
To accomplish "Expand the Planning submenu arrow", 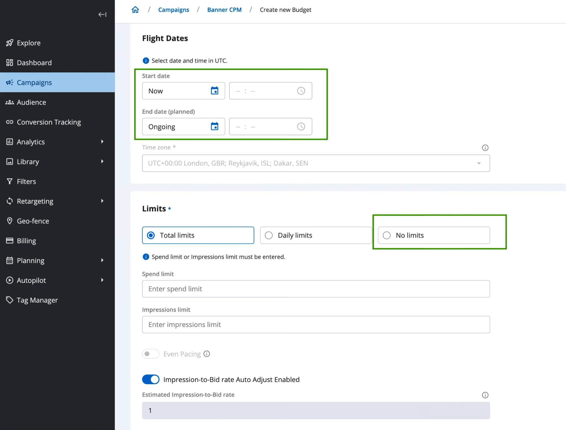I will pyautogui.click(x=102, y=260).
